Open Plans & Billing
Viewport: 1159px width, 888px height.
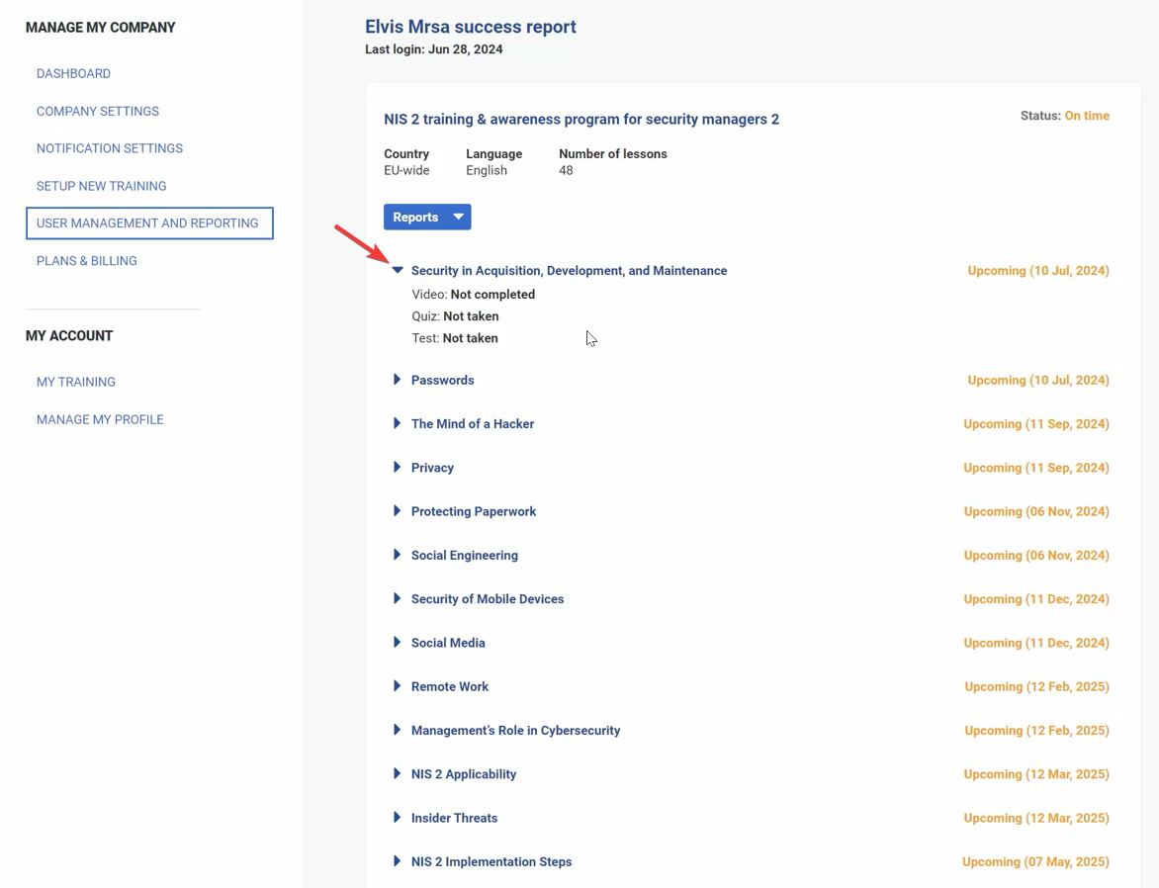point(86,260)
